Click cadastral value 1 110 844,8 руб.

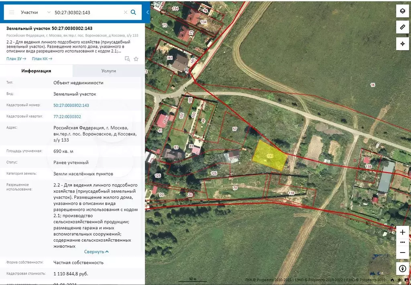click(x=71, y=274)
